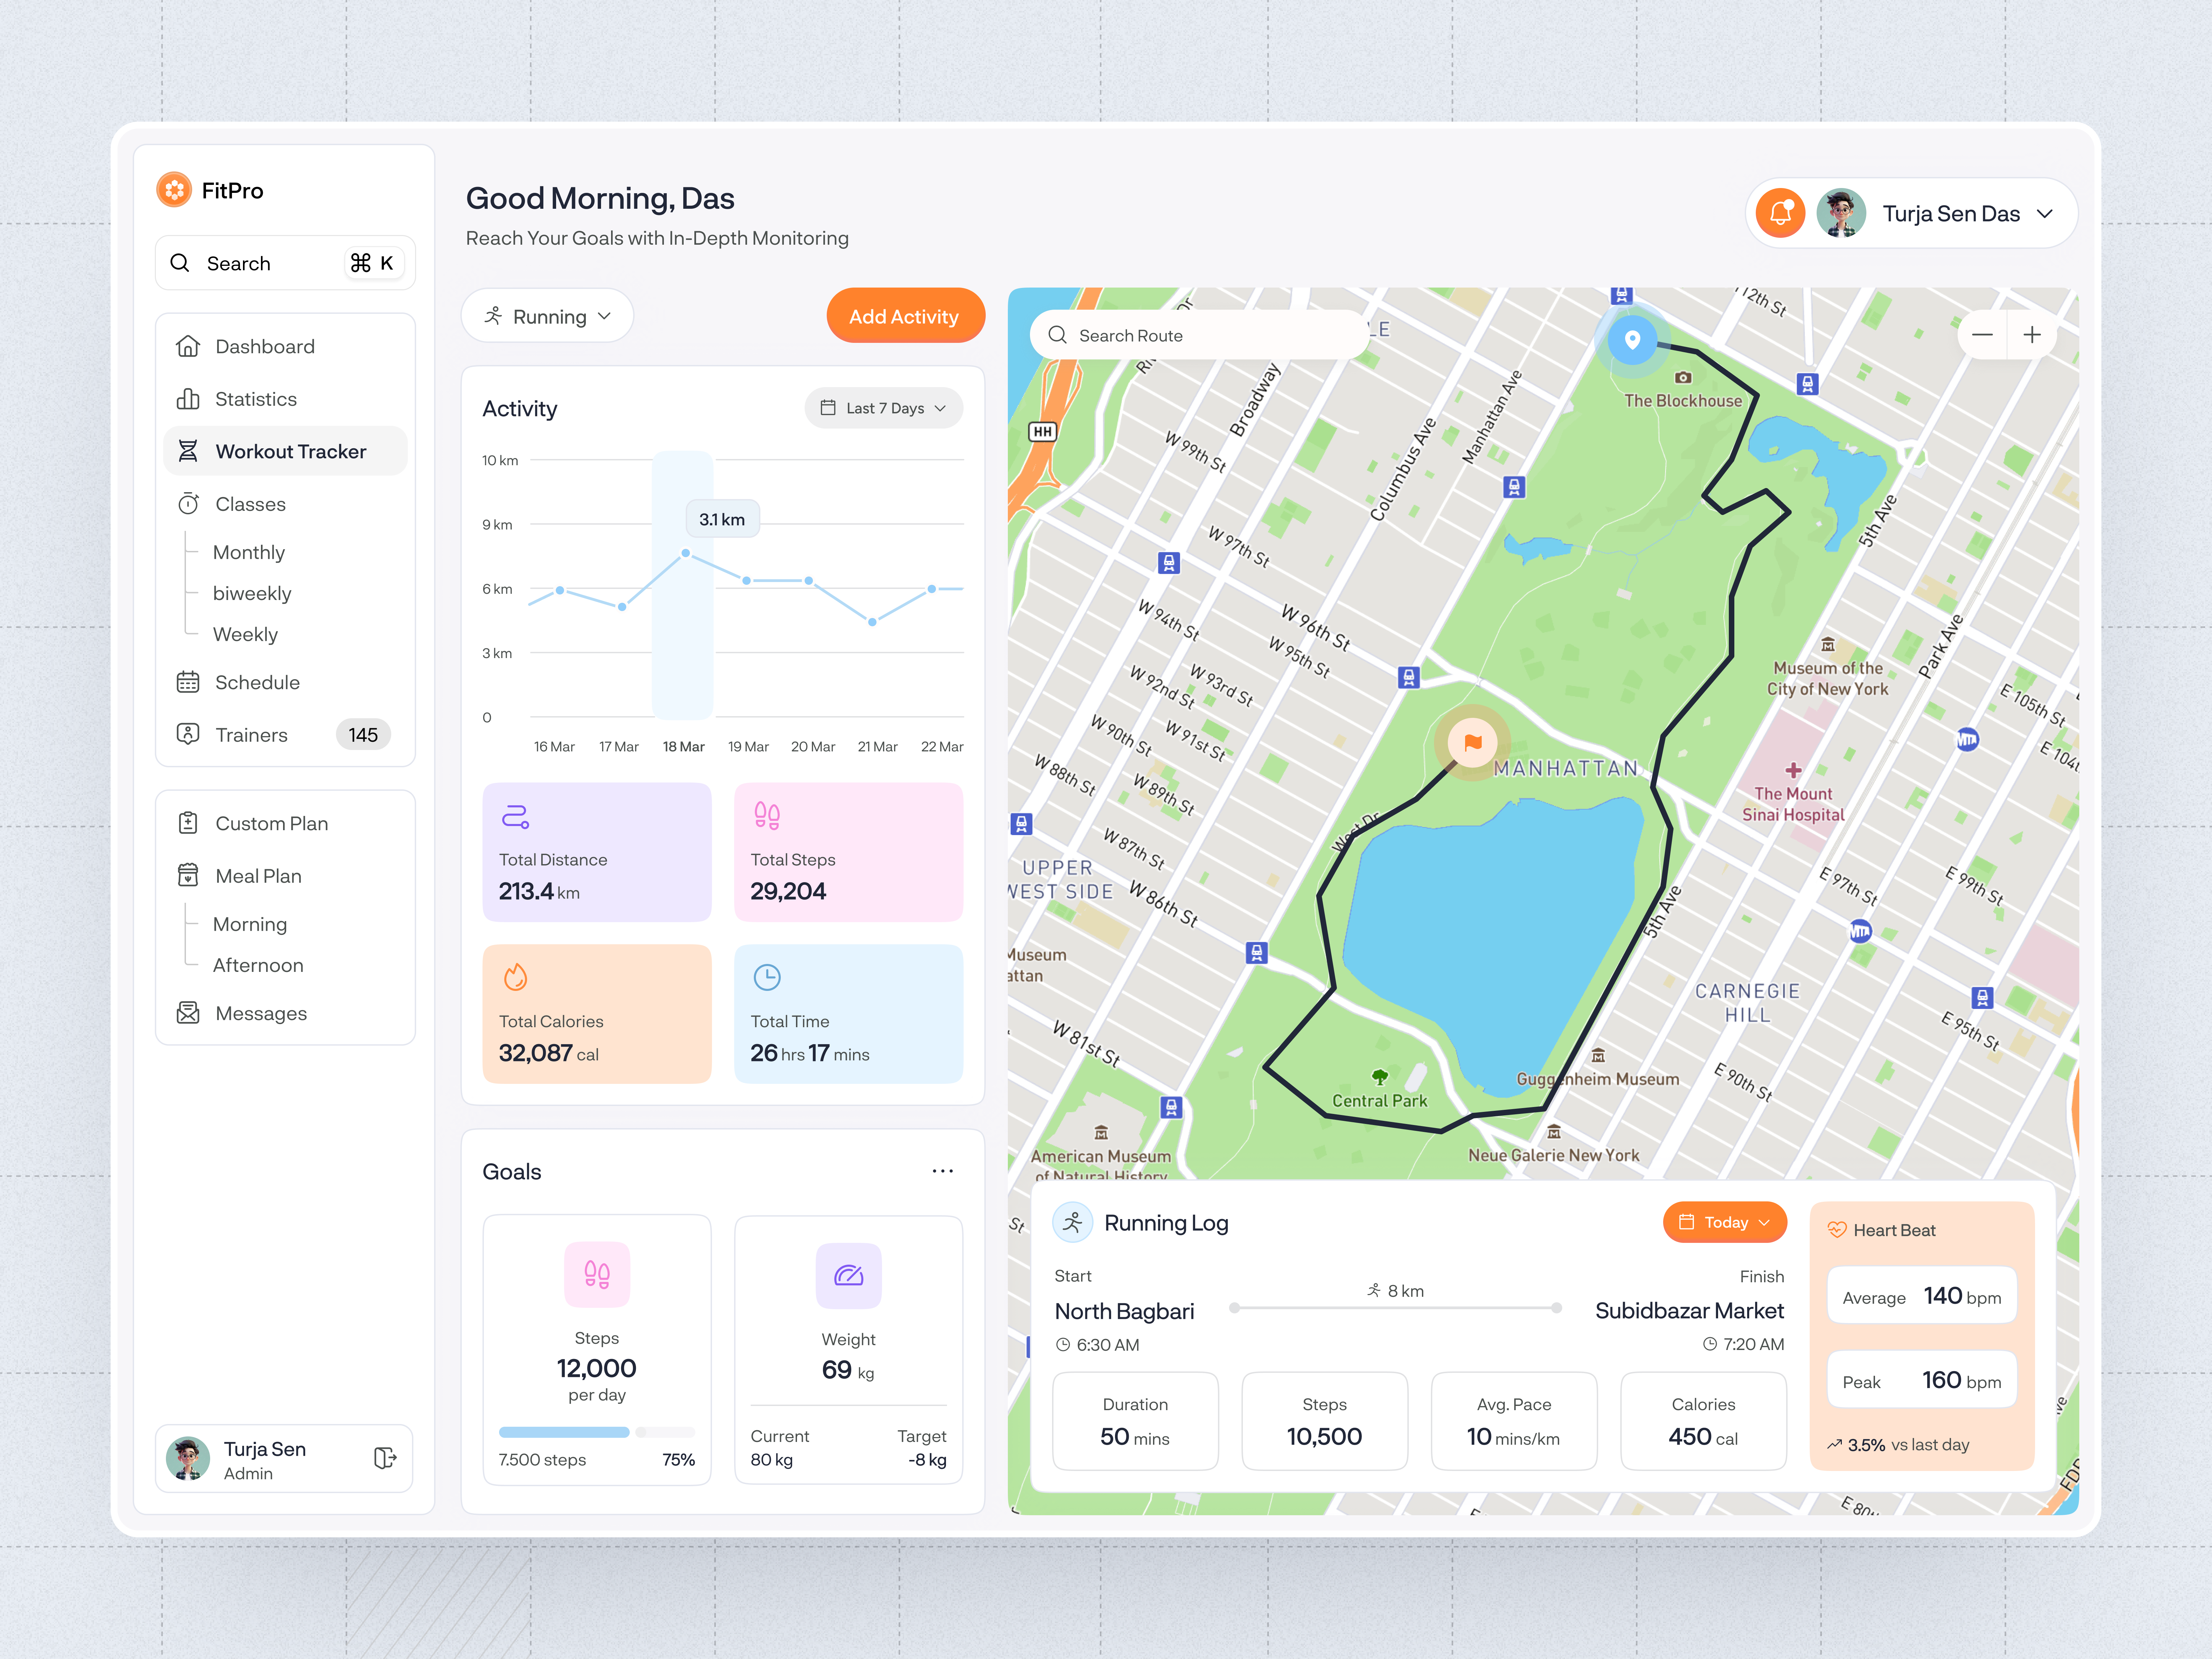Select Monthly classes sub-item
The height and width of the screenshot is (1659, 2212).
249,552
